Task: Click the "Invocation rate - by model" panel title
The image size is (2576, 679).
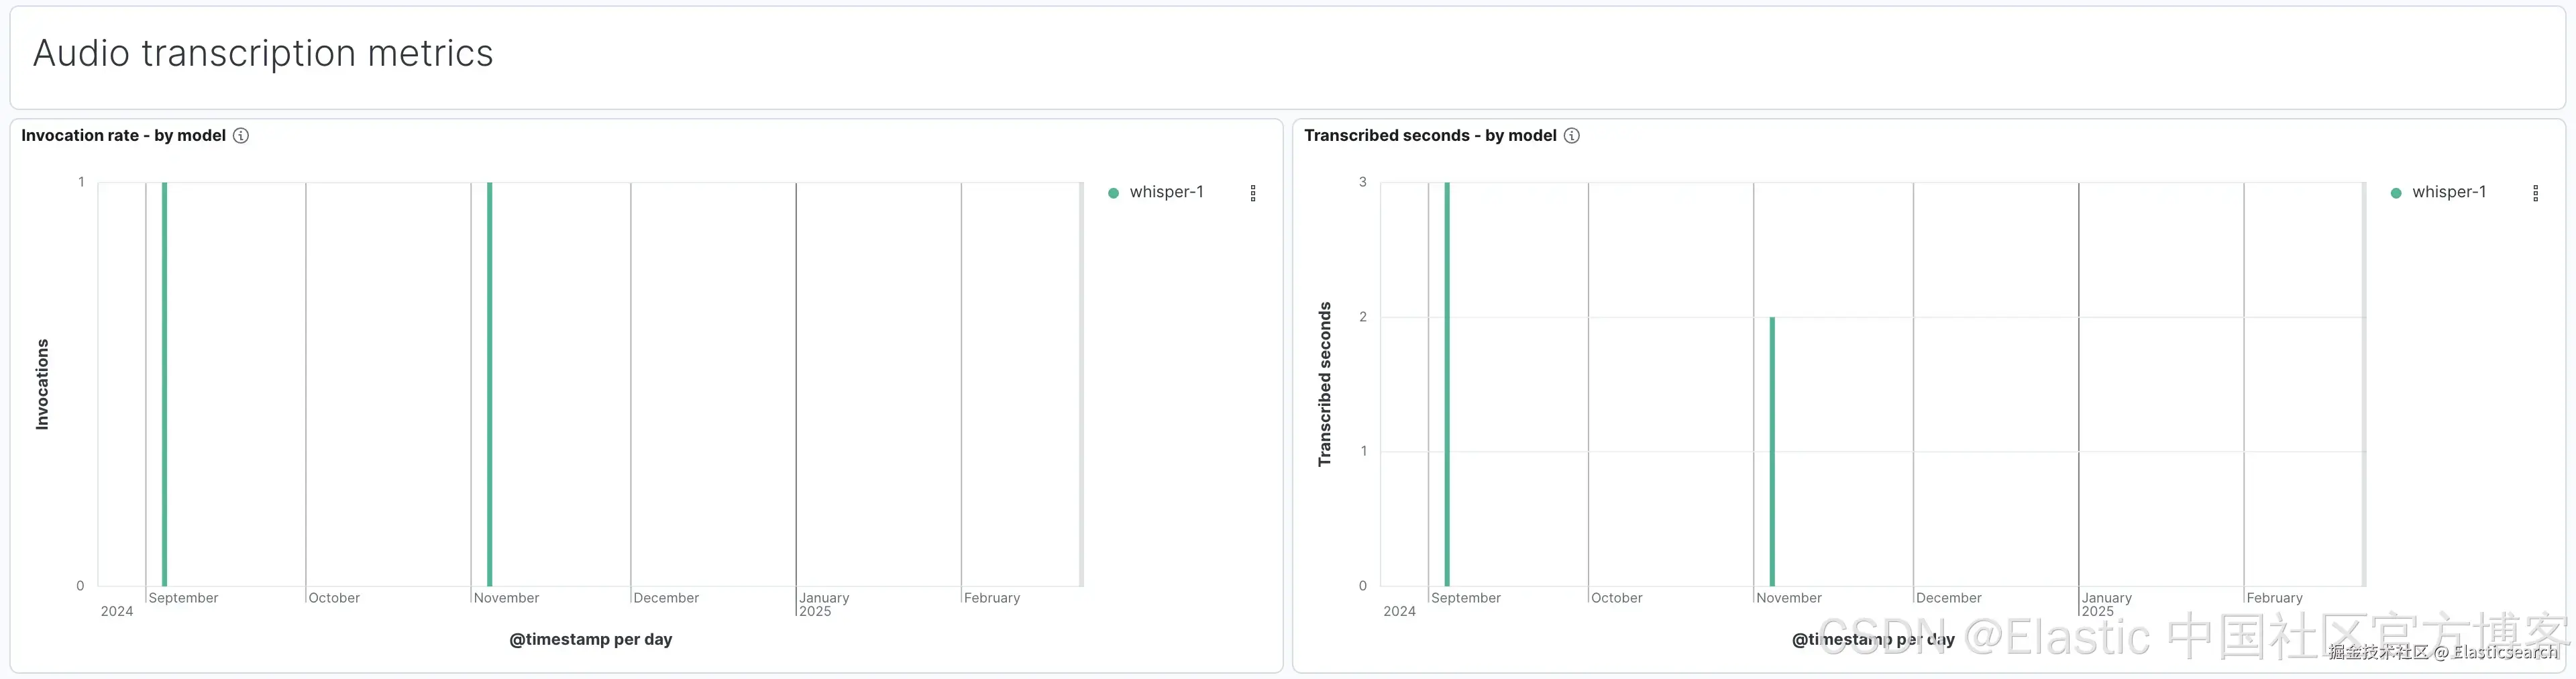Action: [x=124, y=136]
